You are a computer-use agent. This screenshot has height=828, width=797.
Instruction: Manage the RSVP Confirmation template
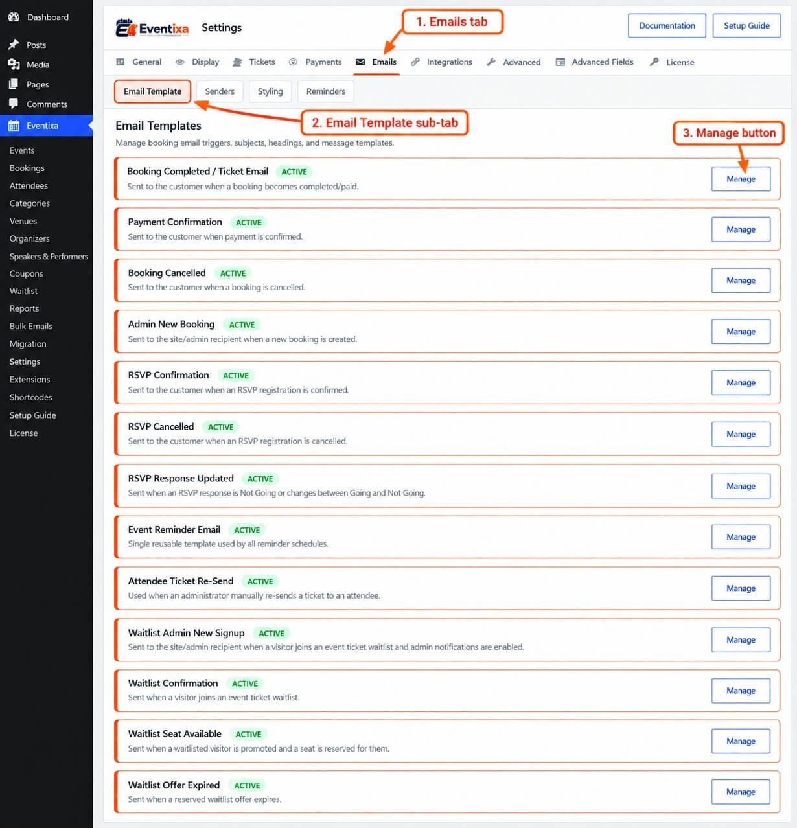pyautogui.click(x=741, y=383)
